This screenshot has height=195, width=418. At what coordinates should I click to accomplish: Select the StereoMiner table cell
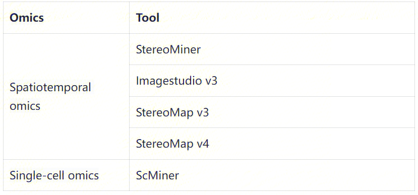coord(272,49)
